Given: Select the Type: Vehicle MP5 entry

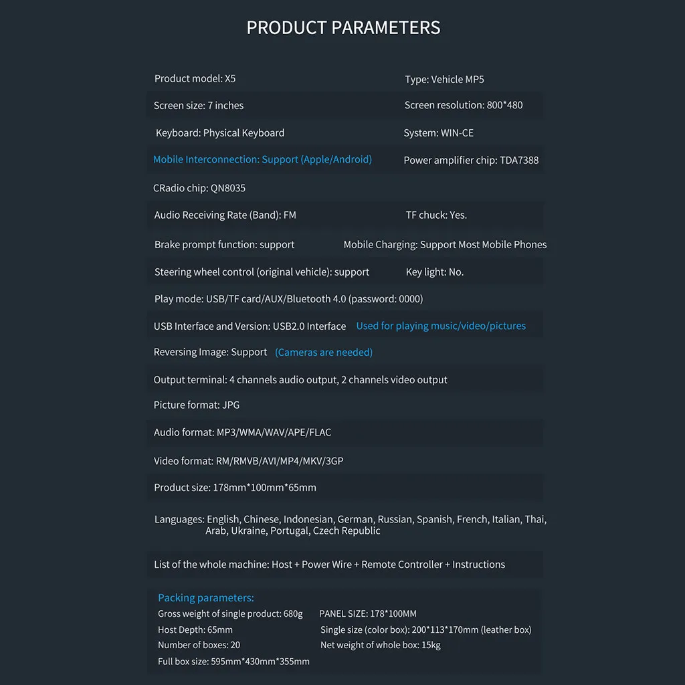Looking at the screenshot, I should 444,80.
